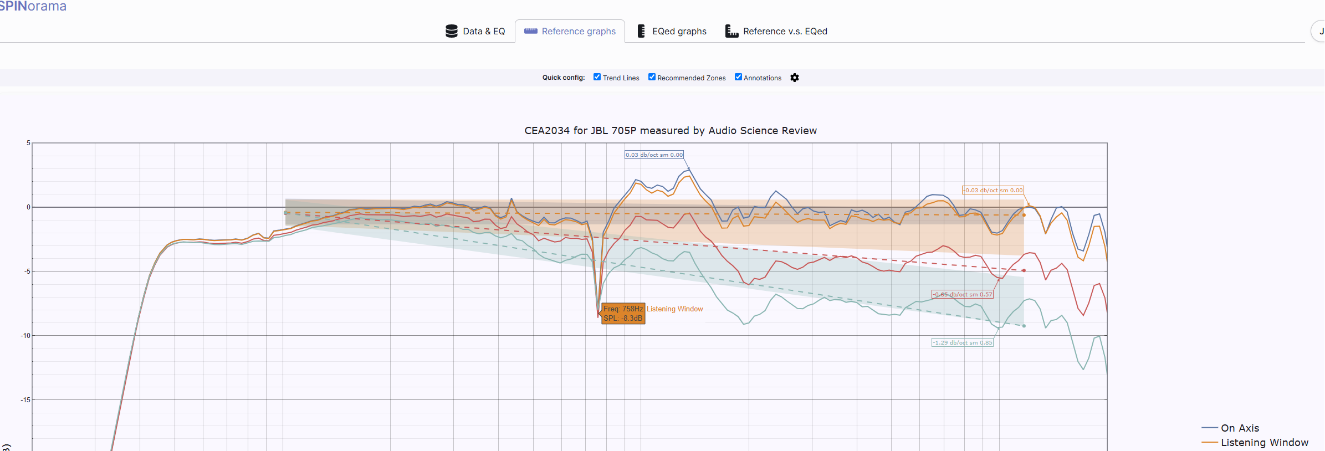Click the -0.03 db/oct orange annotation

(993, 190)
